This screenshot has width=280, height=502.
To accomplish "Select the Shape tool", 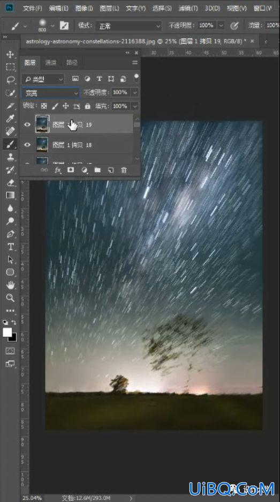I will (10, 272).
